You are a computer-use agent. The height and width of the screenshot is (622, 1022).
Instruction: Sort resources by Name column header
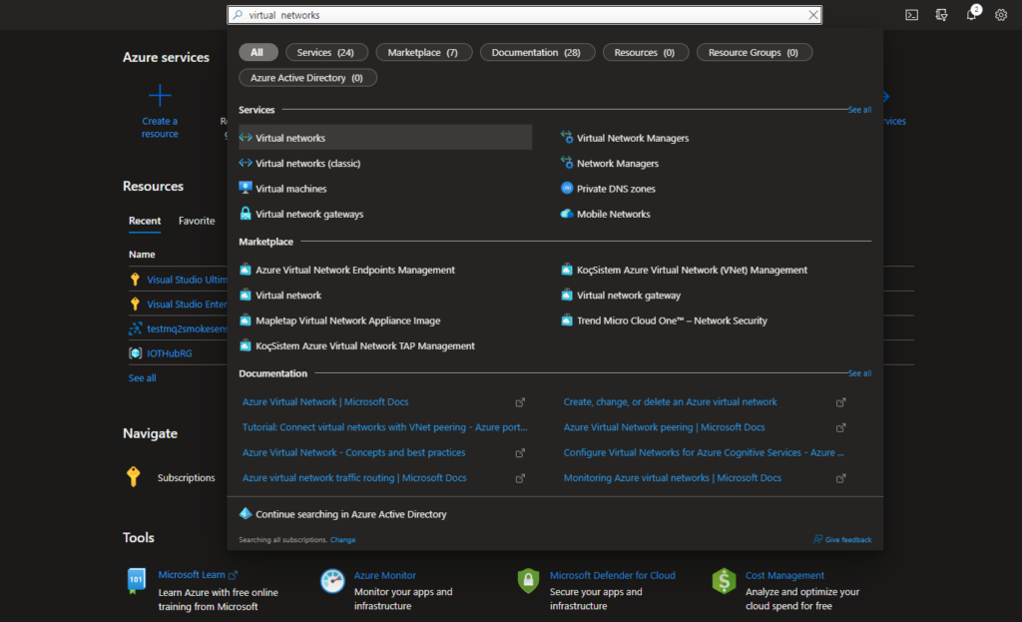pos(142,255)
